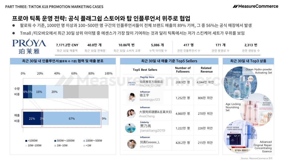Select the Top5 Best Sellers column header
Screen dimensions: 284x160
(145, 70)
